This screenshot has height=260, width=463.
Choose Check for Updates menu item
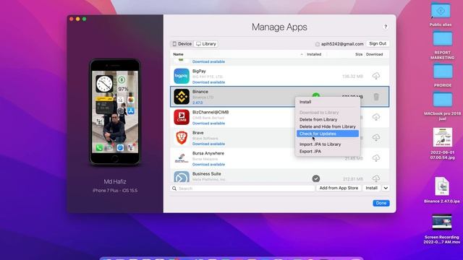(x=328, y=134)
